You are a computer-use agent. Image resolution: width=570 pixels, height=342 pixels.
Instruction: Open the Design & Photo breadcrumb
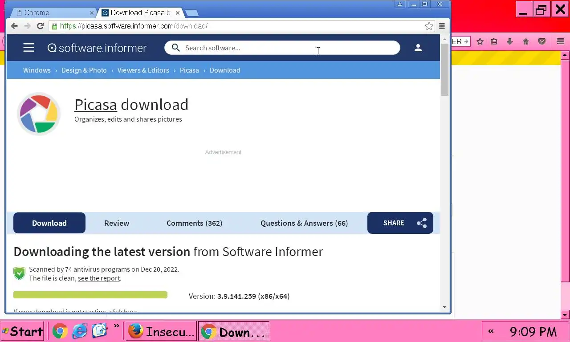(84, 70)
